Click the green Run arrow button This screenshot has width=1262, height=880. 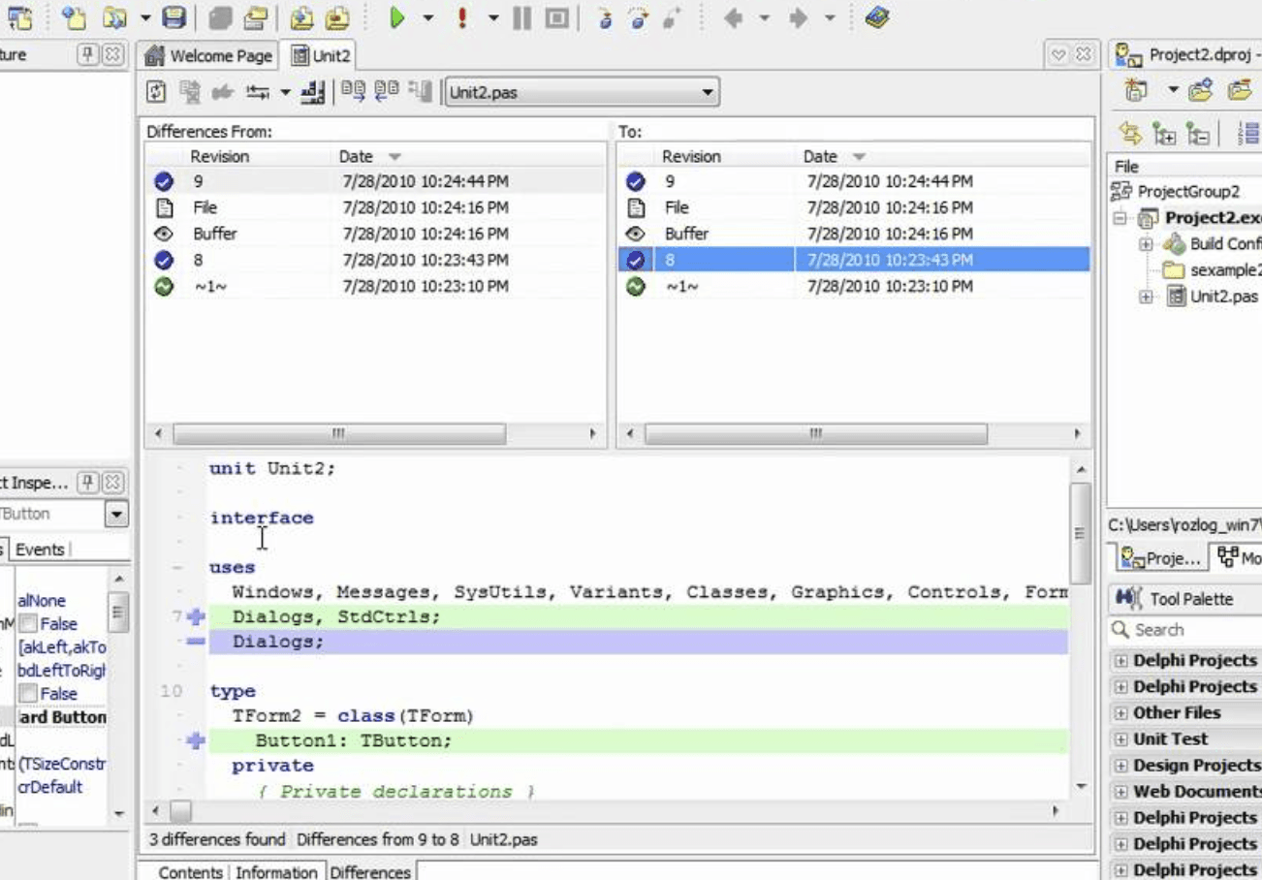click(396, 17)
